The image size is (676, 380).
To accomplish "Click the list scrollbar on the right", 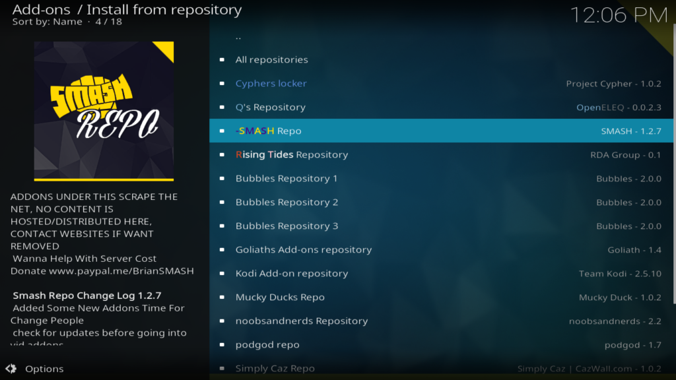I will 674,164.
